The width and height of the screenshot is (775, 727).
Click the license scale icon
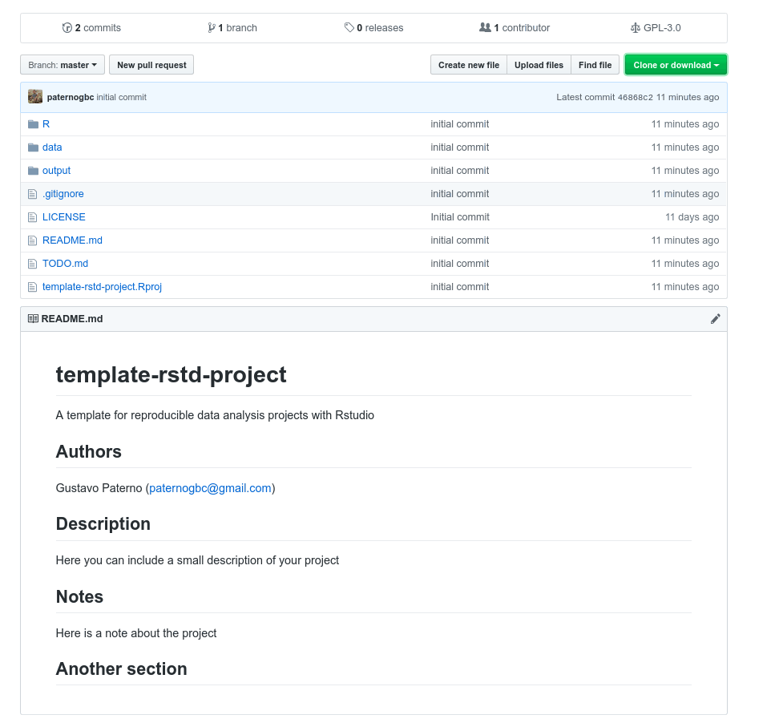[635, 28]
